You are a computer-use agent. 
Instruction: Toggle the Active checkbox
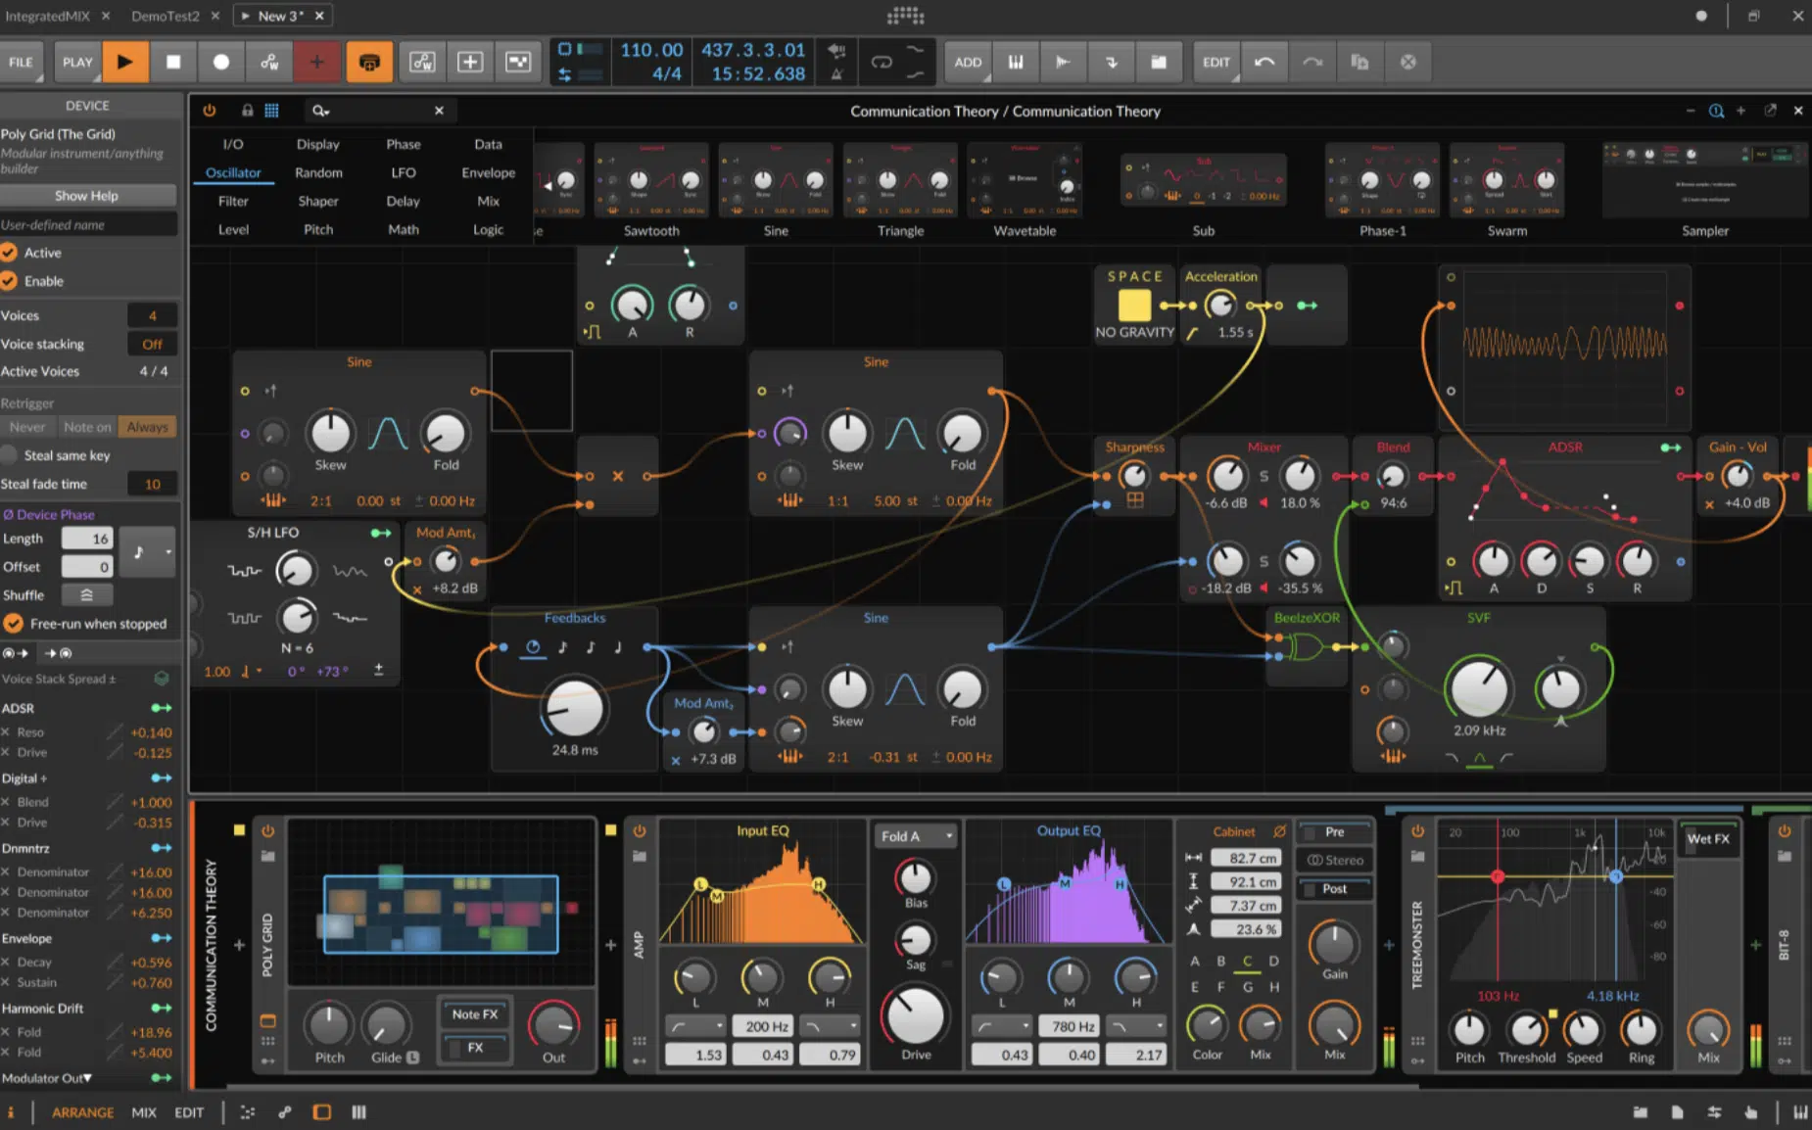10,253
